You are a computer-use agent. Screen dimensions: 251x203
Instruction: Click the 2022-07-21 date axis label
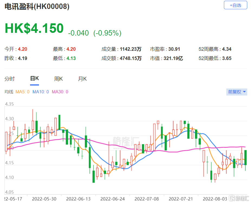181,199
